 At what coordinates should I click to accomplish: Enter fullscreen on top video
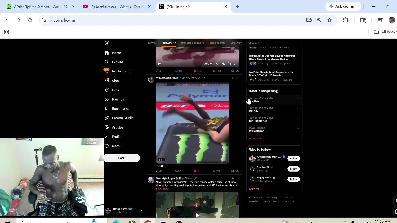tap(235, 64)
